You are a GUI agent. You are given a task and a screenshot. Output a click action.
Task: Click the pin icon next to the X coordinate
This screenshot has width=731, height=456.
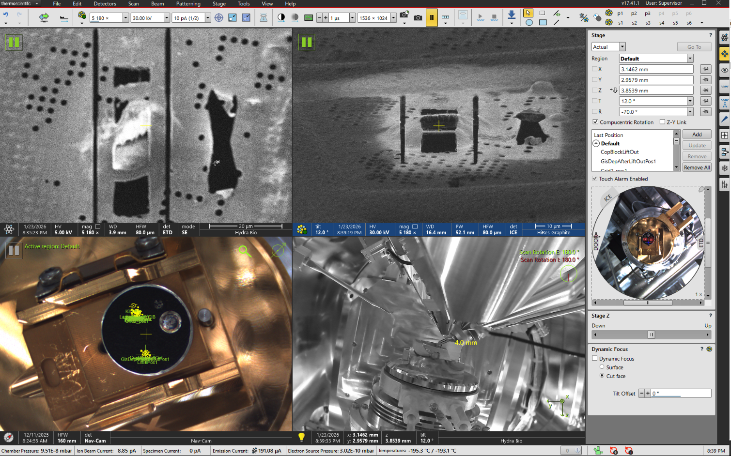pos(706,69)
